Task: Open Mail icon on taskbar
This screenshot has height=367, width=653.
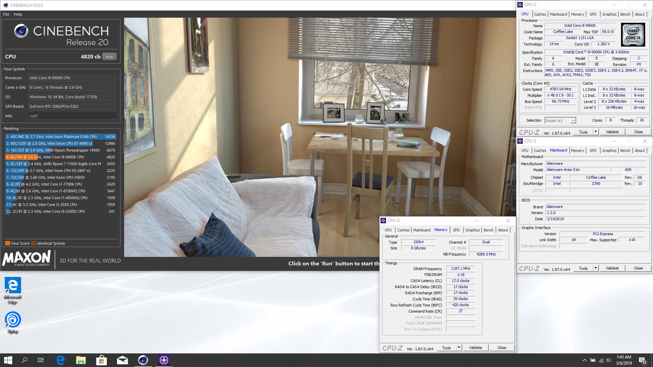Action: (x=122, y=360)
